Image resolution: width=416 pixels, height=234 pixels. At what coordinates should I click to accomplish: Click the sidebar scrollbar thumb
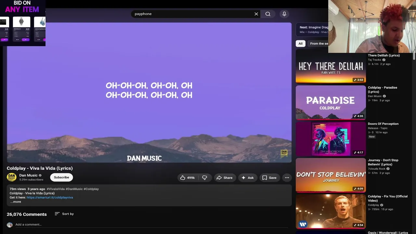pos(414,56)
